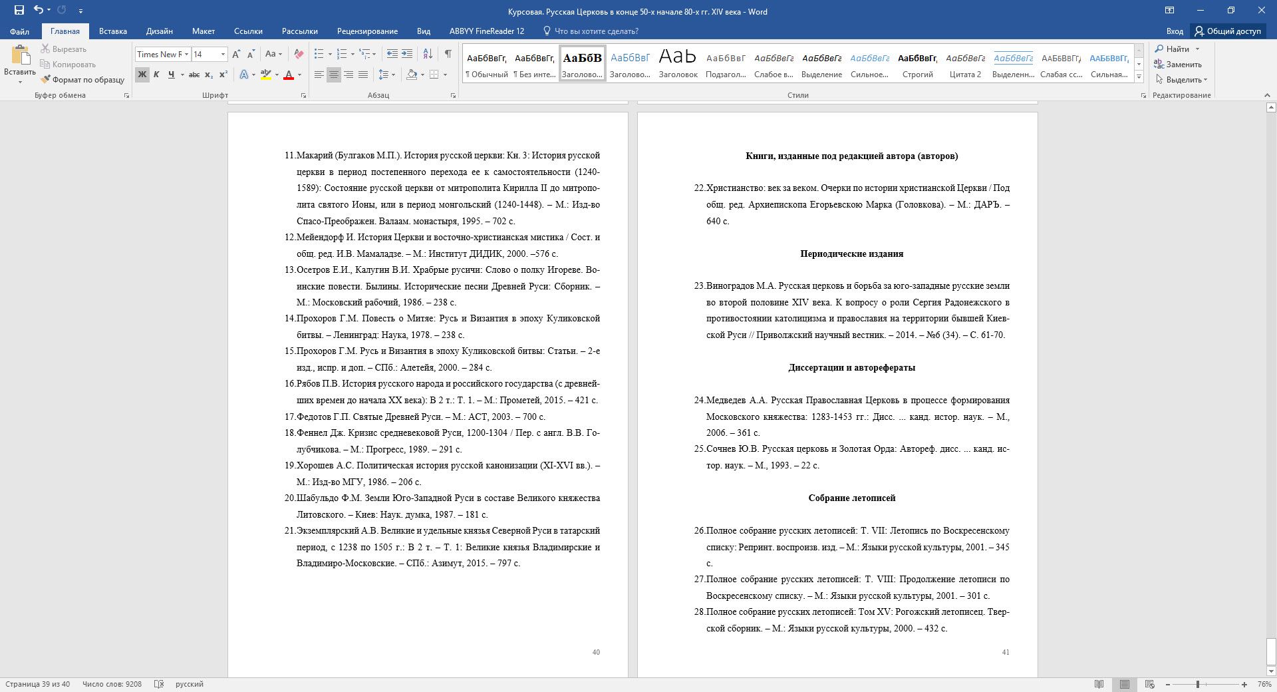Screen dimensions: 1277x692
Task: Switch to Вставка tab
Action: [113, 31]
